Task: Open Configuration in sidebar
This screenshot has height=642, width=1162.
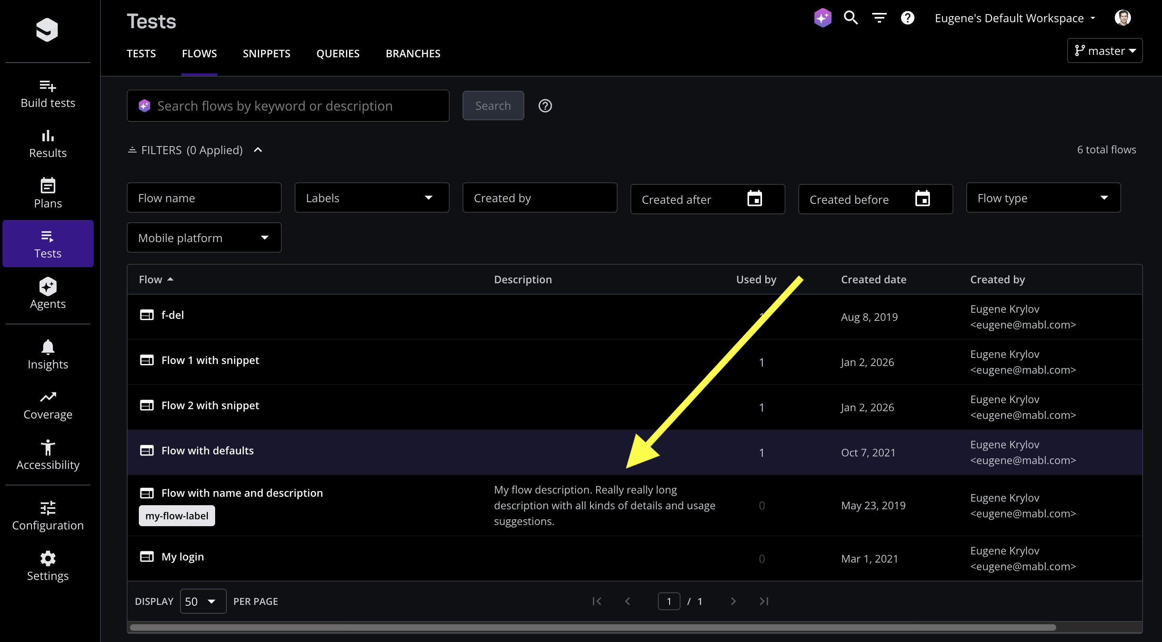Action: [x=48, y=516]
